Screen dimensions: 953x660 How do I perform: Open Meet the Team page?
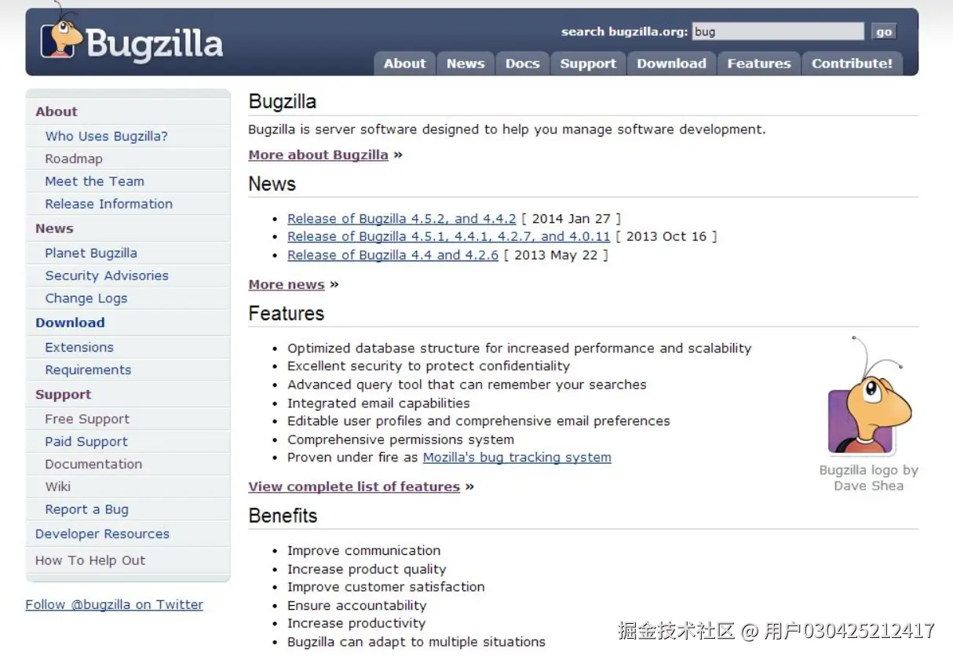95,181
